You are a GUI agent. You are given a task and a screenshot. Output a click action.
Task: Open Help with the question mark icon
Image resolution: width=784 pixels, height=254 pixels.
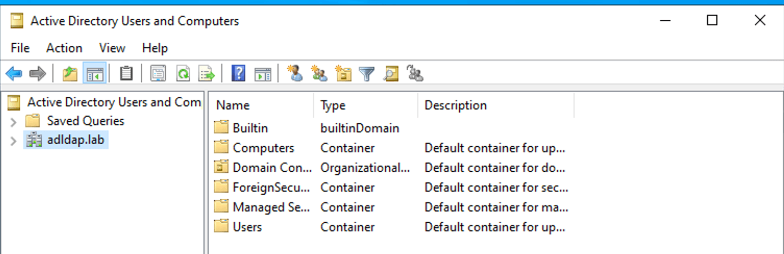point(238,73)
